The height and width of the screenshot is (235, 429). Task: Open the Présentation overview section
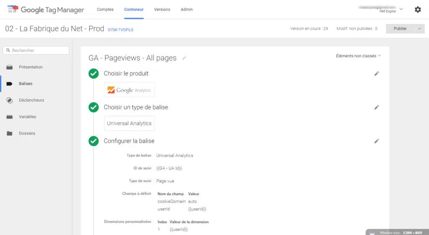(x=30, y=67)
